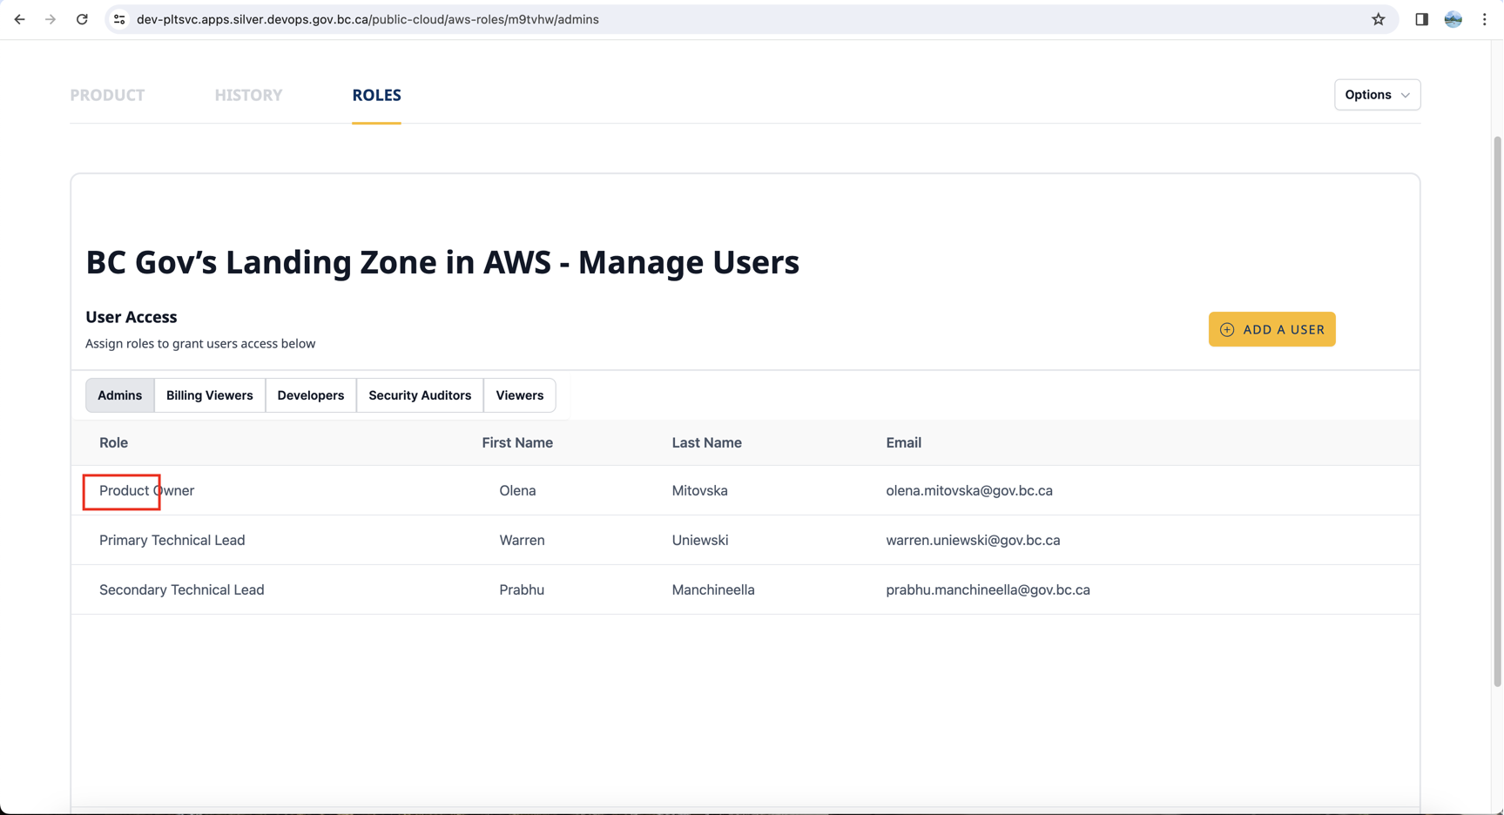
Task: Click the ADD A USER button
Action: [1271, 329]
